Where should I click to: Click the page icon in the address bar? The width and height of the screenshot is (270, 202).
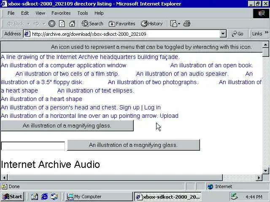[27, 34]
